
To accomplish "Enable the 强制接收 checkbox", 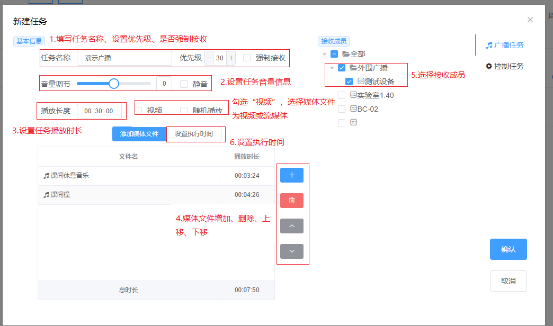I will [x=247, y=58].
